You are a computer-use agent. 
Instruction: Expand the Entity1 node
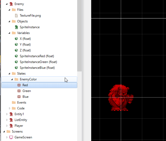tap(7, 114)
